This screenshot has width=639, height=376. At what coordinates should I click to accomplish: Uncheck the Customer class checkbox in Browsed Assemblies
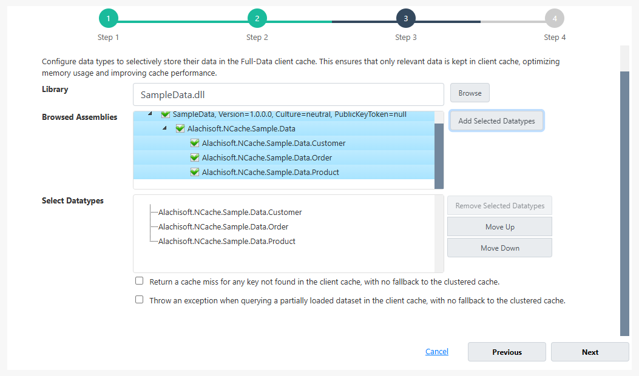click(195, 143)
